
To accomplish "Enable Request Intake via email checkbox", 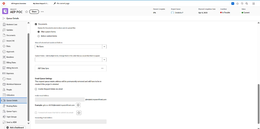I will click(36, 89).
